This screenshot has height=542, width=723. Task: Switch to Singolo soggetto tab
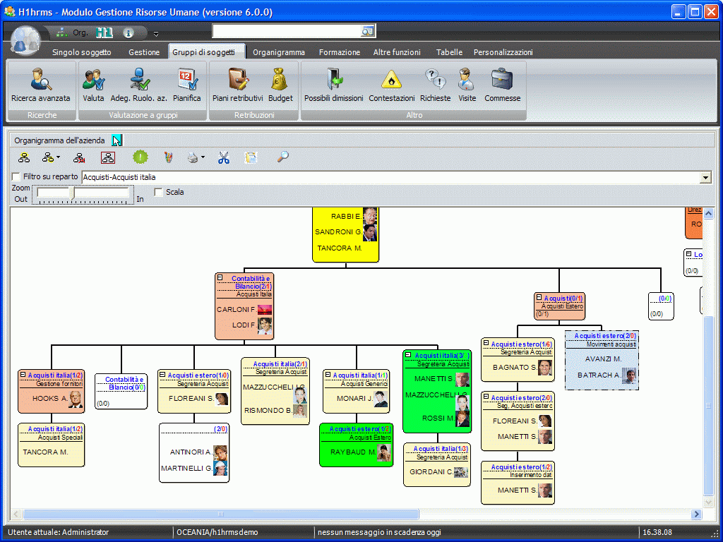(82, 52)
